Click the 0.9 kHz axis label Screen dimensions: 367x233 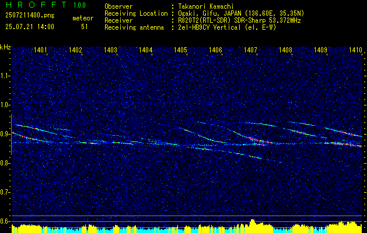[x=5, y=134]
